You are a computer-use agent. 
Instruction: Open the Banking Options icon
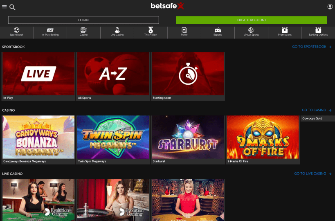pos(318,30)
